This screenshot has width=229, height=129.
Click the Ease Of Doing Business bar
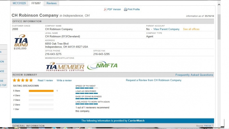point(87,99)
